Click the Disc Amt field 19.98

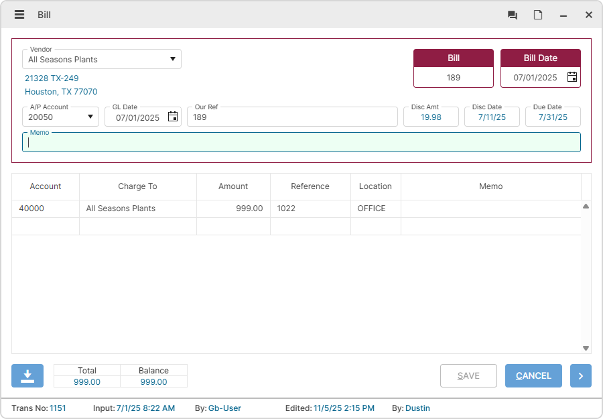[431, 117]
